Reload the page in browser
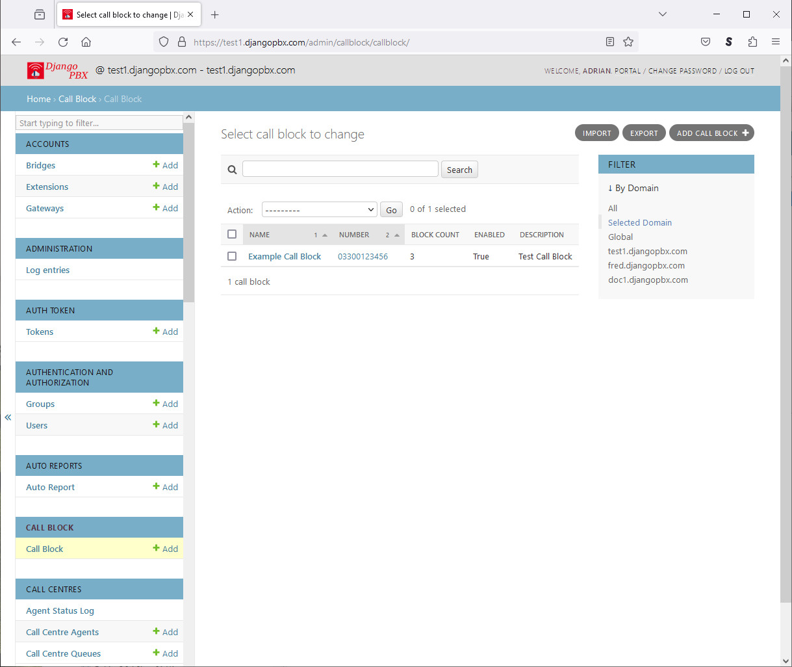 pyautogui.click(x=63, y=42)
